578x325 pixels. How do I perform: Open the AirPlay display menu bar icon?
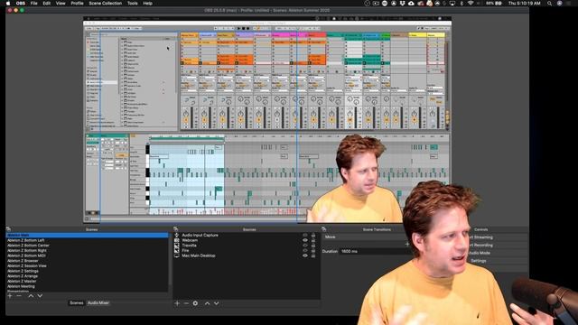(452, 4)
